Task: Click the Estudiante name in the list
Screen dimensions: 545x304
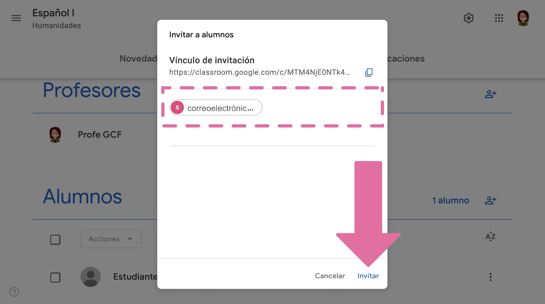Action: pyautogui.click(x=135, y=277)
